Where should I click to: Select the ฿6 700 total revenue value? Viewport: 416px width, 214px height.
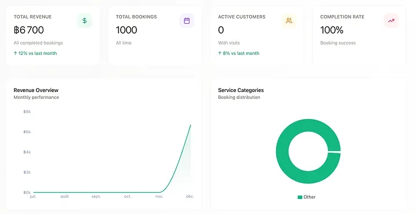point(29,30)
